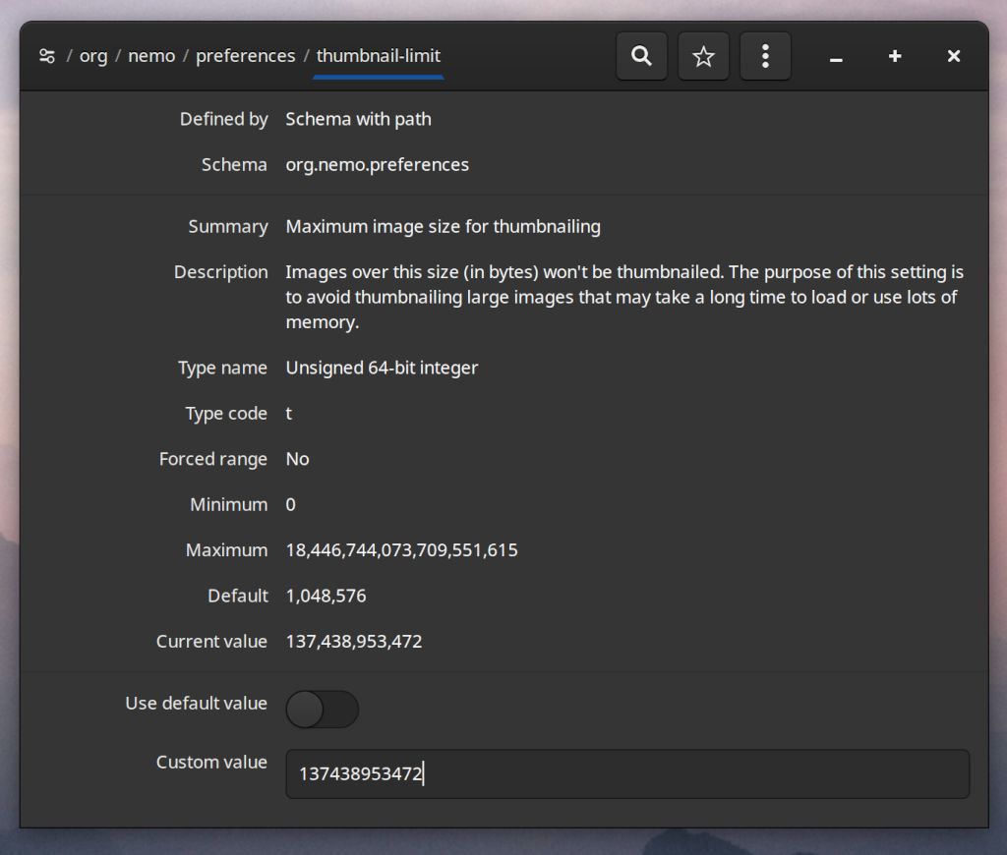1007x855 pixels.
Task: Click the description paragraph about thumbnailing images
Action: click(x=624, y=297)
